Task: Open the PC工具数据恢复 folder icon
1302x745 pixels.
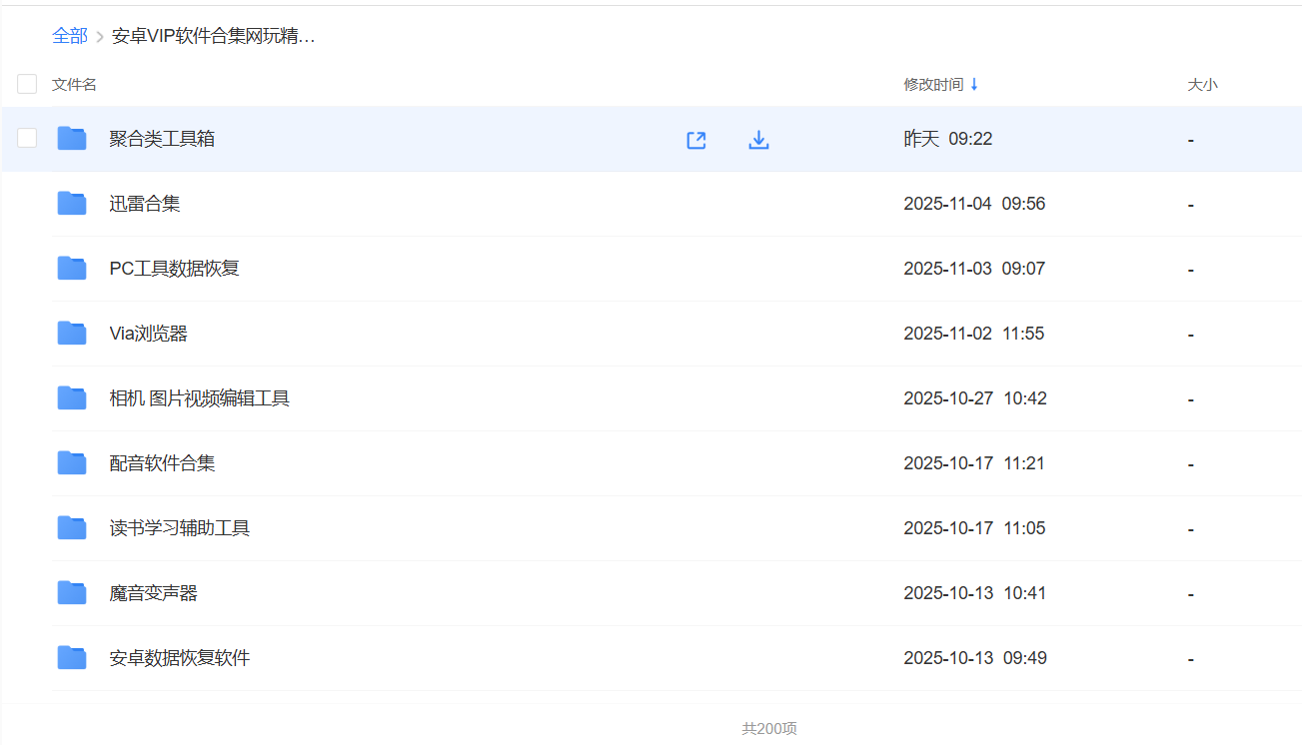Action: tap(72, 269)
